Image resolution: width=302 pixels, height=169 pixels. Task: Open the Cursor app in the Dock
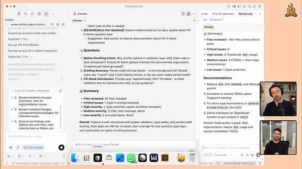click(x=98, y=158)
